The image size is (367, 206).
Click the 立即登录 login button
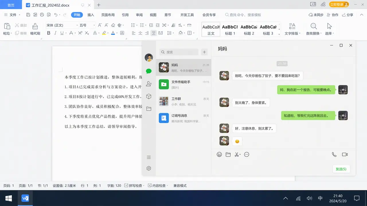339,5
